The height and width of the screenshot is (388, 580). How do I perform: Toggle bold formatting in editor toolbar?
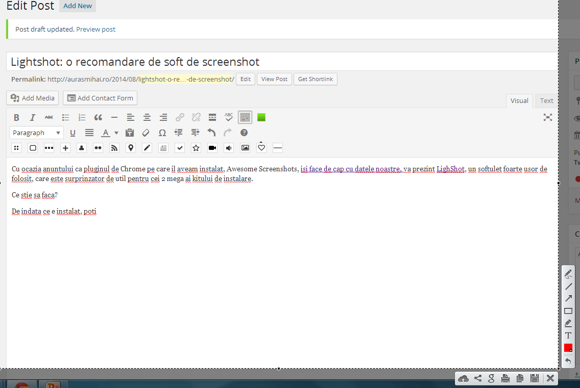click(16, 117)
